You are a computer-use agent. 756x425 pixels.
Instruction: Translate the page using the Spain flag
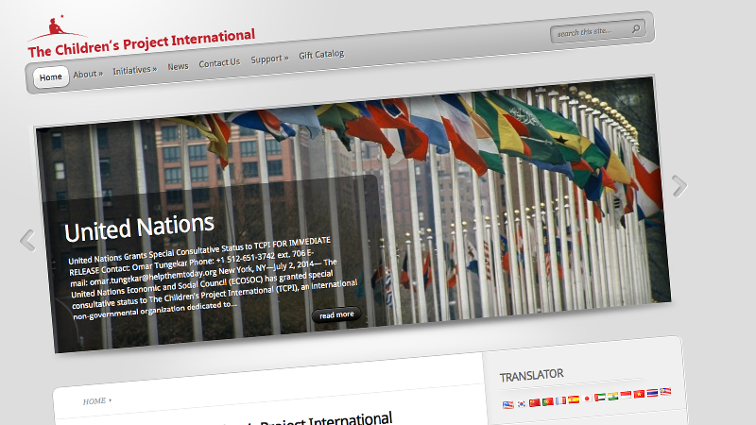(x=574, y=399)
